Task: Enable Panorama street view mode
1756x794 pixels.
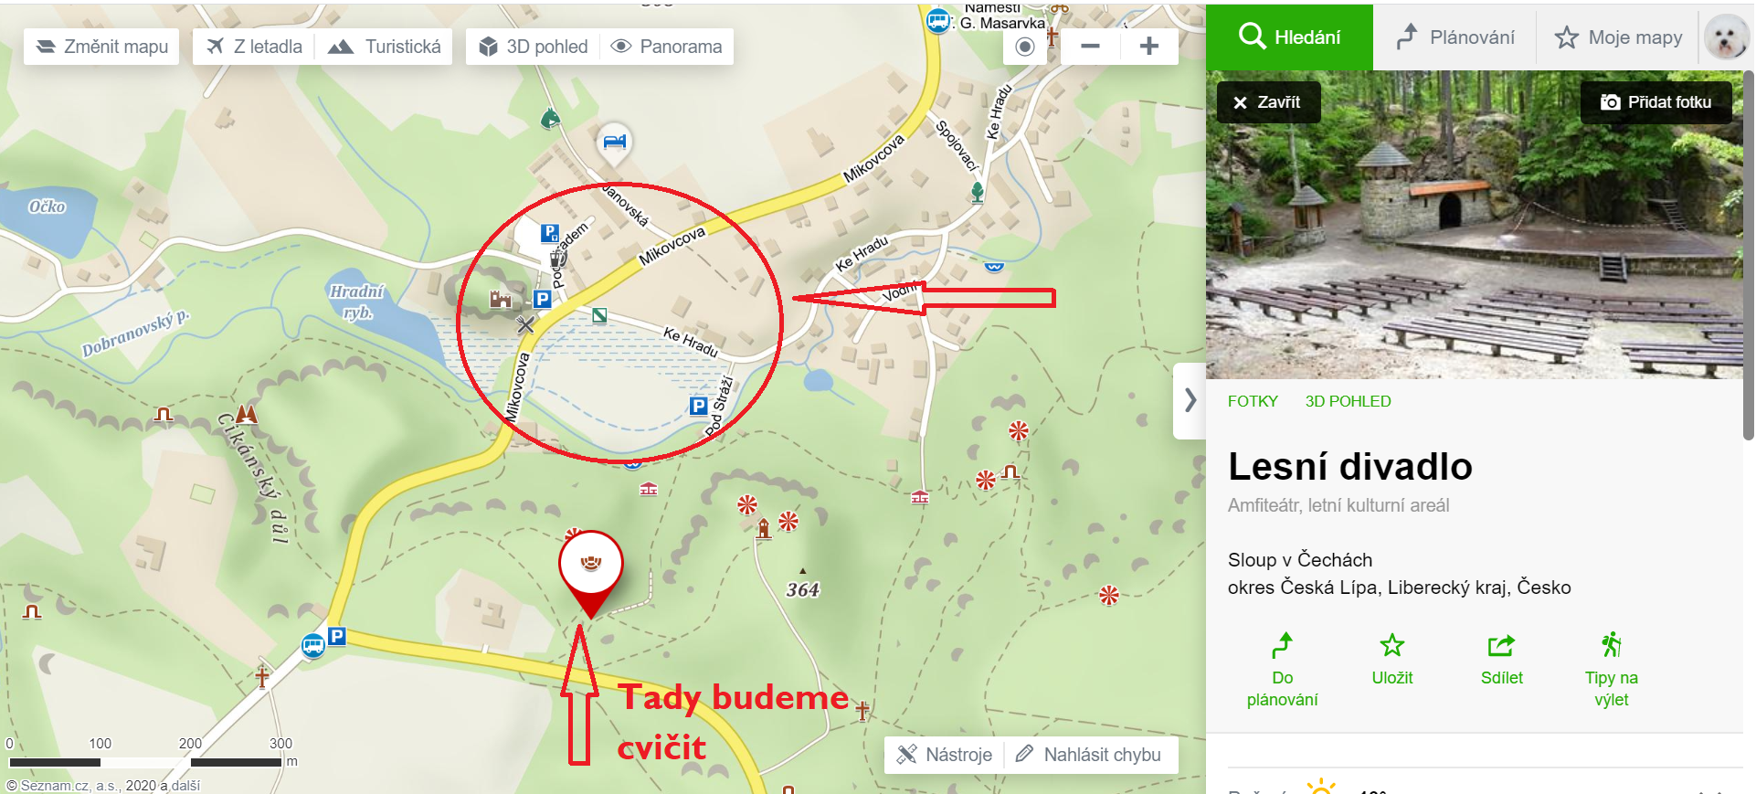Action: 667,47
